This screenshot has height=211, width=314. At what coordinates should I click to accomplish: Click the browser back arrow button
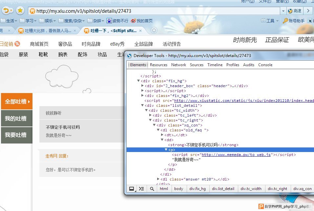click(7, 10)
